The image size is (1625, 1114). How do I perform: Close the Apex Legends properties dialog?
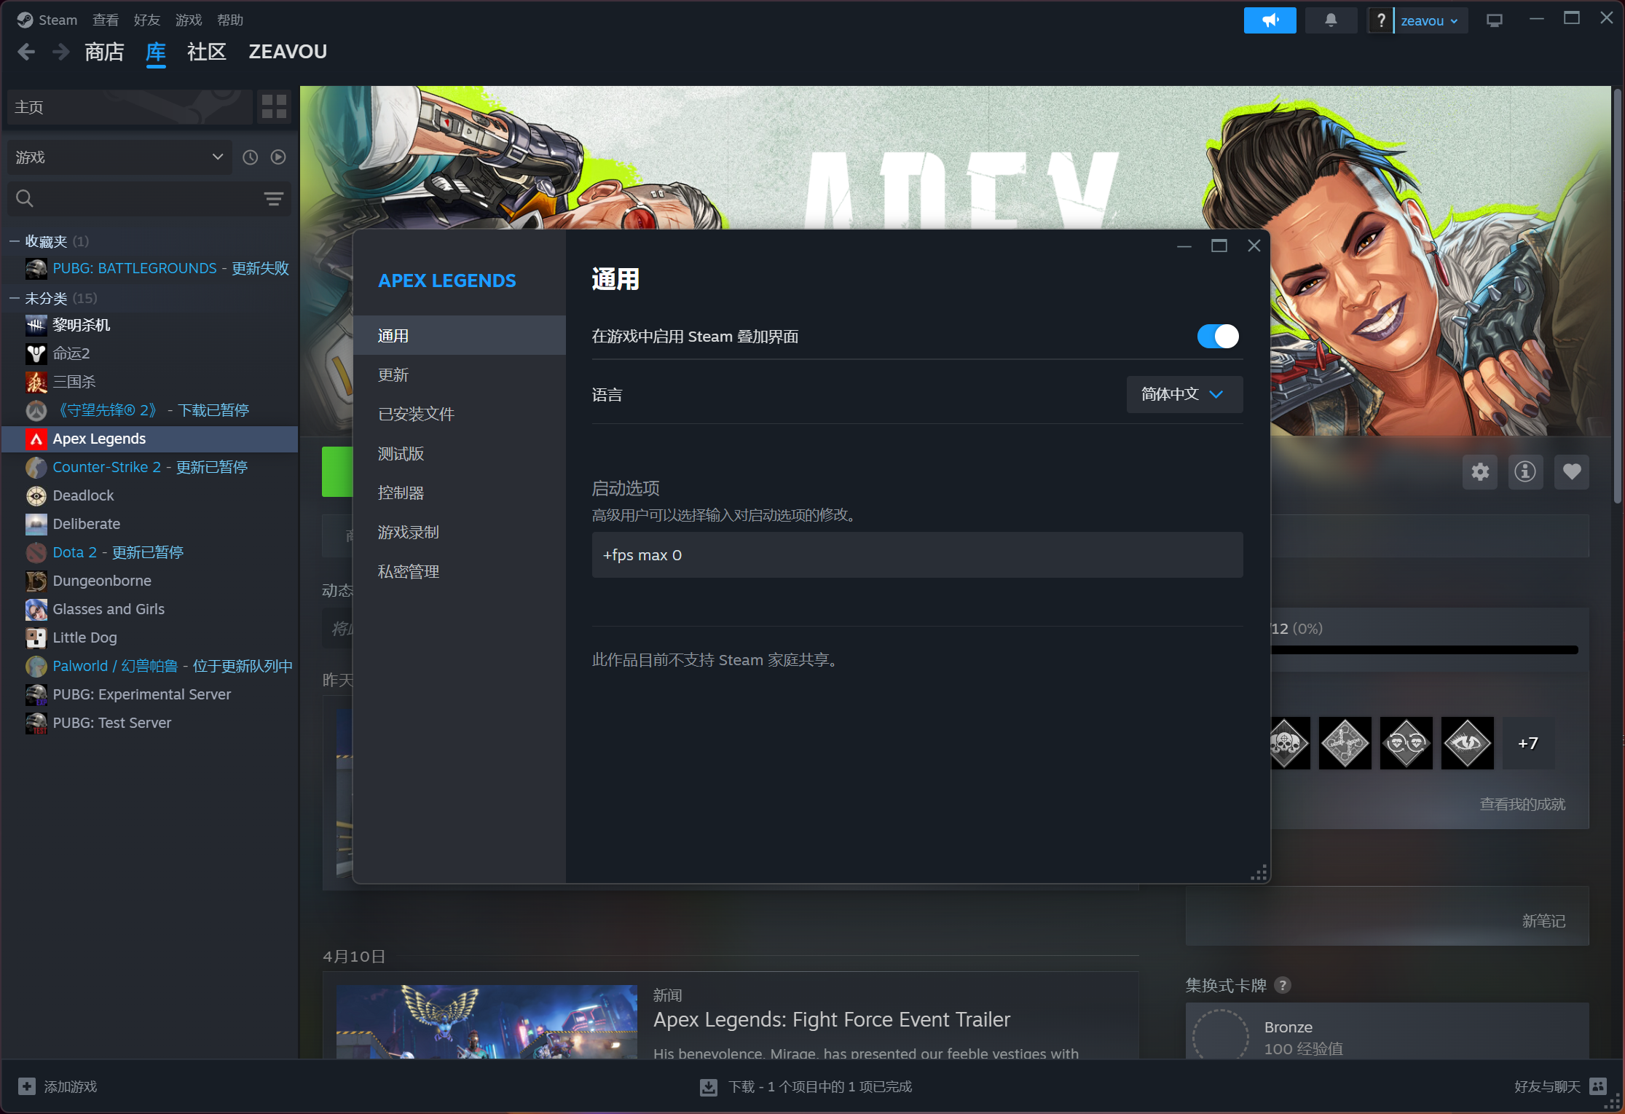[1254, 246]
